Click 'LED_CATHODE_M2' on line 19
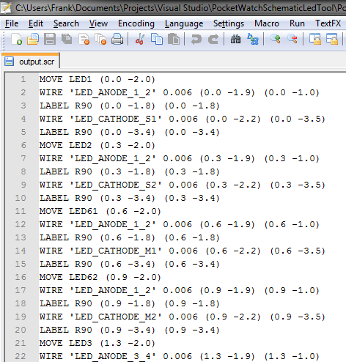 tap(116, 317)
